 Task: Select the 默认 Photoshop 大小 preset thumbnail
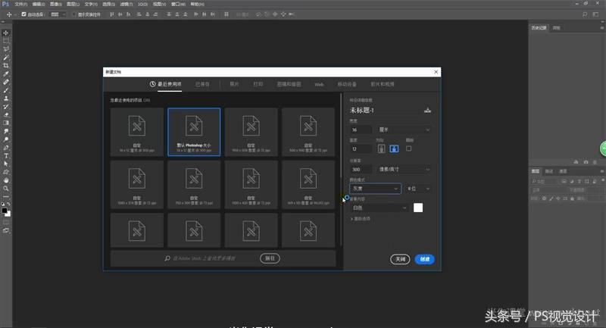click(x=194, y=132)
